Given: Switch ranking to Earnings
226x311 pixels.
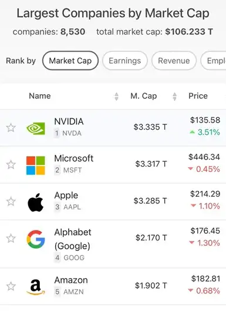Looking at the screenshot, I should click(125, 61).
